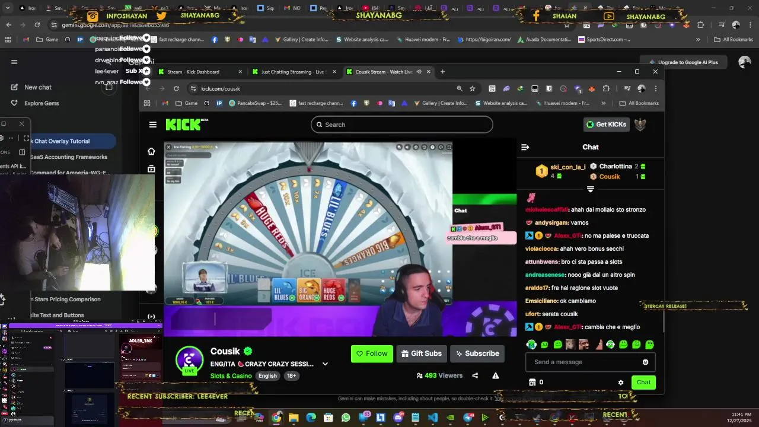Image resolution: width=759 pixels, height=427 pixels.
Task: Select the Cousik Stream tab
Action: point(388,72)
